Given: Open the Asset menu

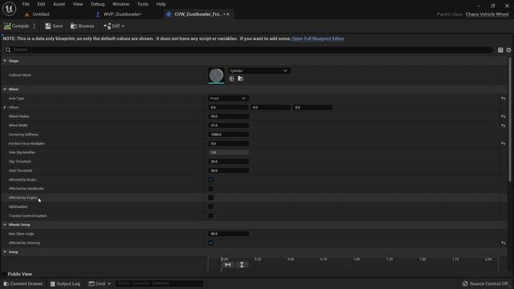Looking at the screenshot, I should click(59, 4).
